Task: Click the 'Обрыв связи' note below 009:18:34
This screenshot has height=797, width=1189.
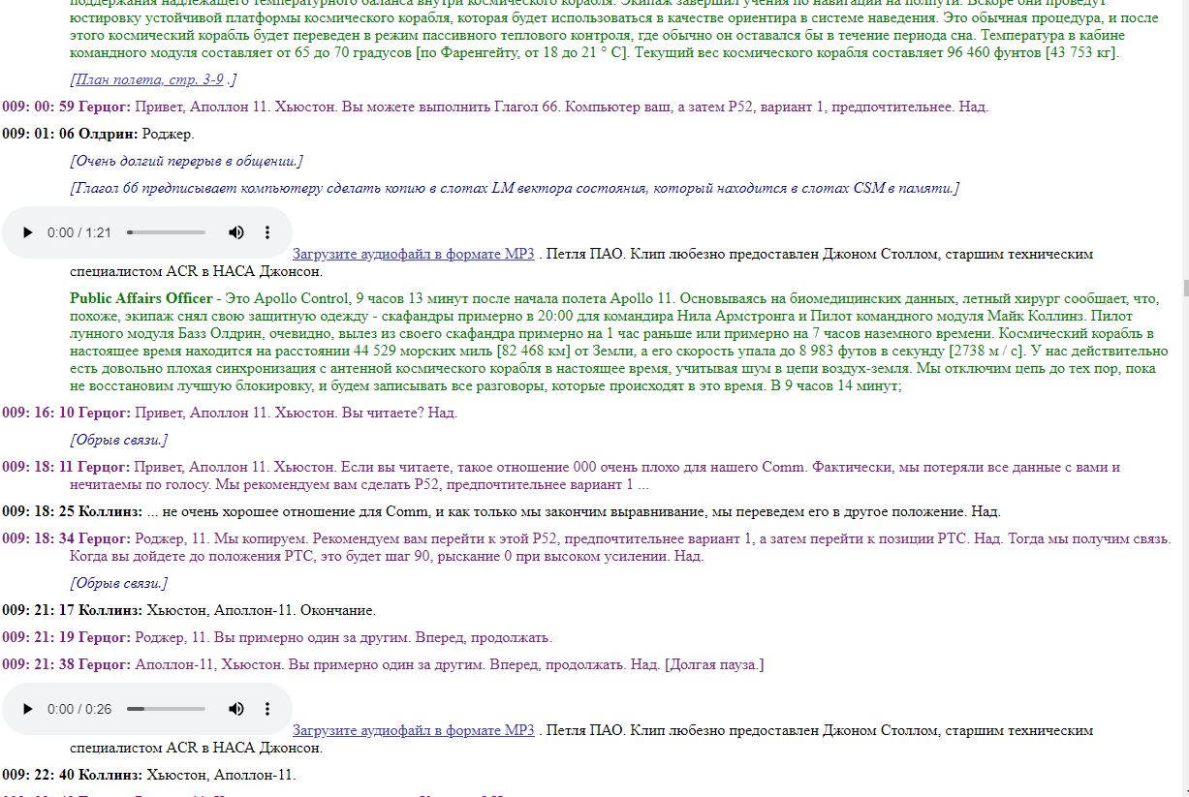Action: (x=118, y=583)
